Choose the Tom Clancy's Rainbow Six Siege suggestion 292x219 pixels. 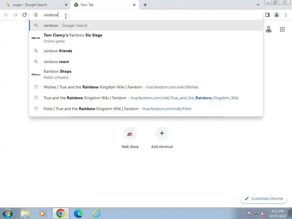[146, 38]
